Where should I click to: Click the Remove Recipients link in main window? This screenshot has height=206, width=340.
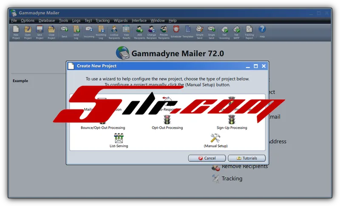click(x=245, y=166)
